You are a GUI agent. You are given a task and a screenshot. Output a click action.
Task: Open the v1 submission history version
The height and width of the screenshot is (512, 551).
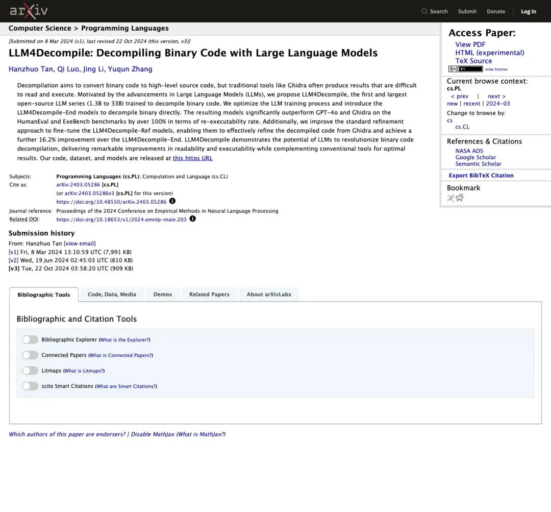13,252
